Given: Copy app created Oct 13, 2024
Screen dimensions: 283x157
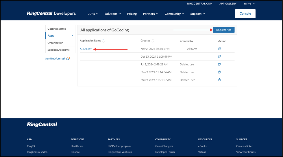Looking at the screenshot, I should (x=219, y=56).
